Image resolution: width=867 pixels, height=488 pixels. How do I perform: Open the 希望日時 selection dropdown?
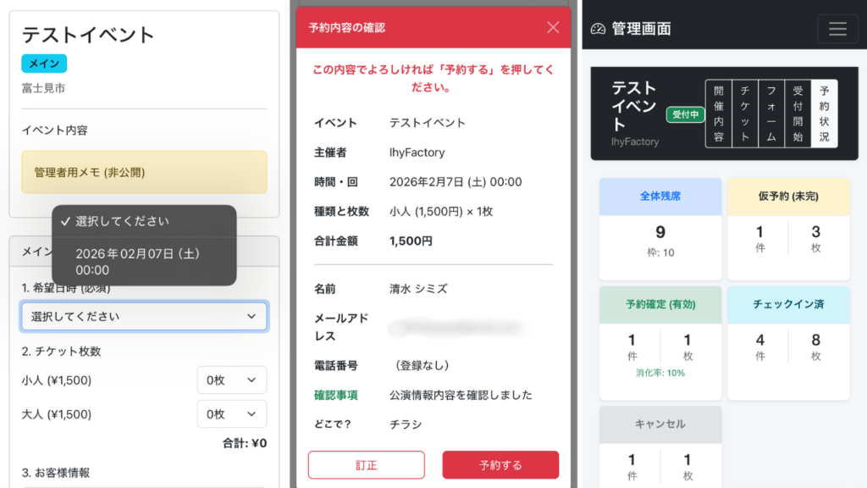point(144,315)
